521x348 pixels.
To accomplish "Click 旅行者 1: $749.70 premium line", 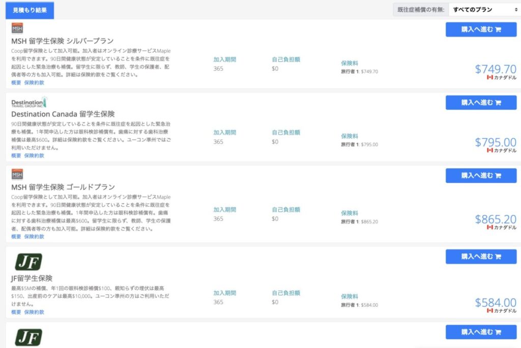I will 360,71.
